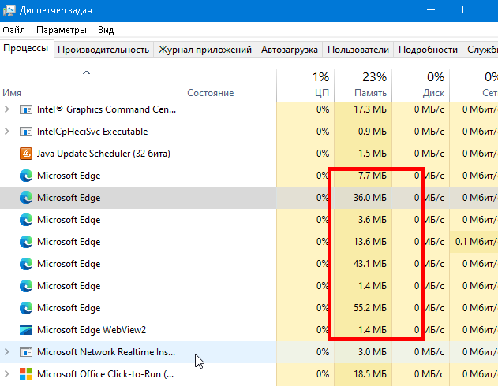Click the Microsoft Edge WebView2 icon
Image resolution: width=498 pixels, height=386 pixels.
coord(25,330)
